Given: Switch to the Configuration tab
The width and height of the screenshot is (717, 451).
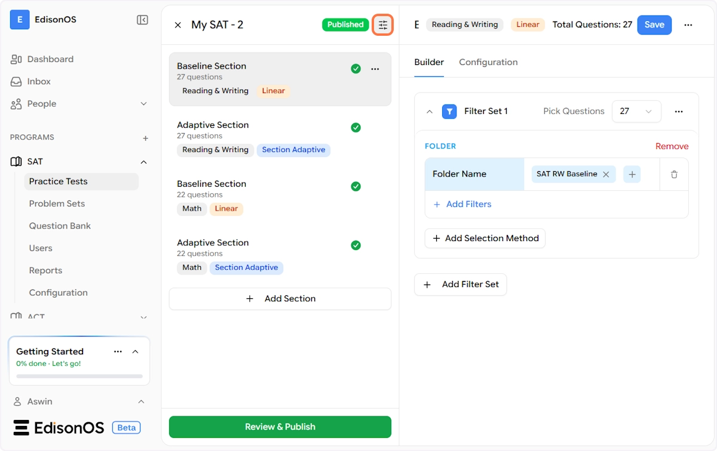Looking at the screenshot, I should [488, 62].
